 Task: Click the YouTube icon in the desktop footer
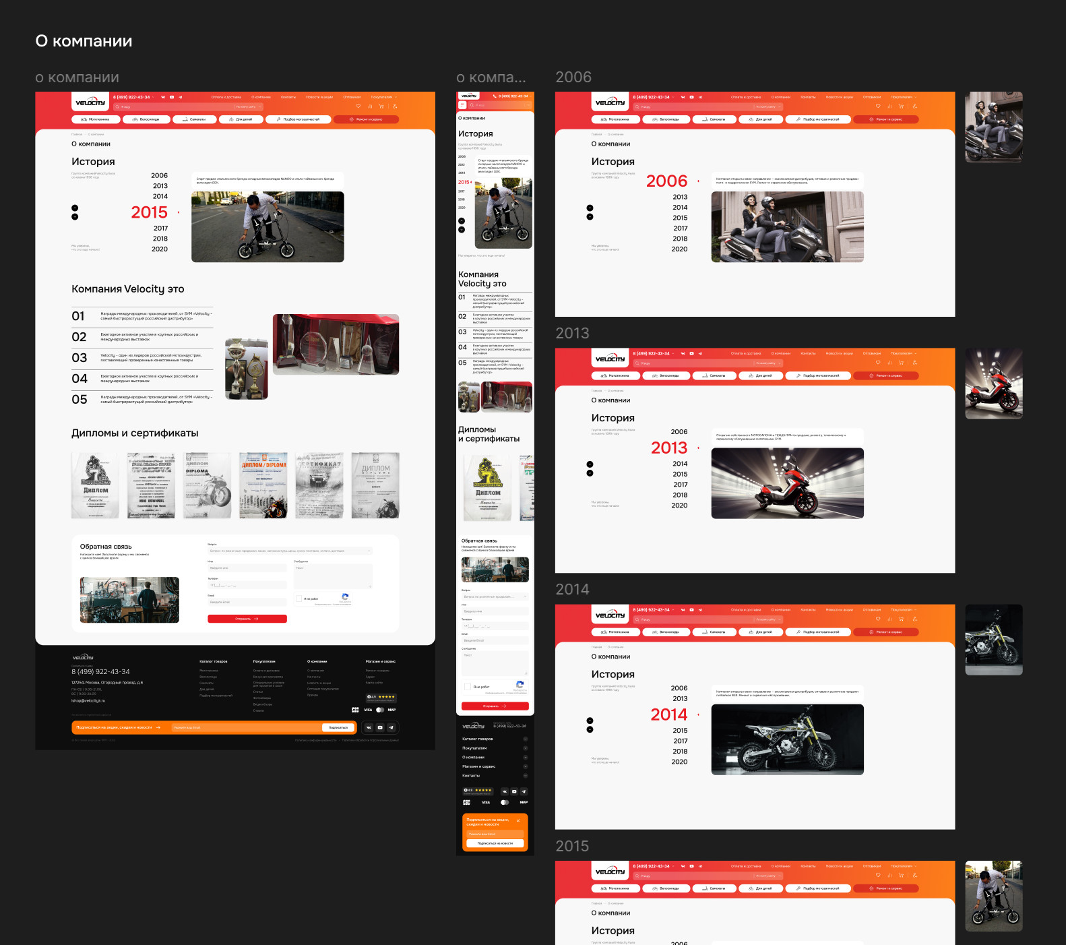point(380,727)
